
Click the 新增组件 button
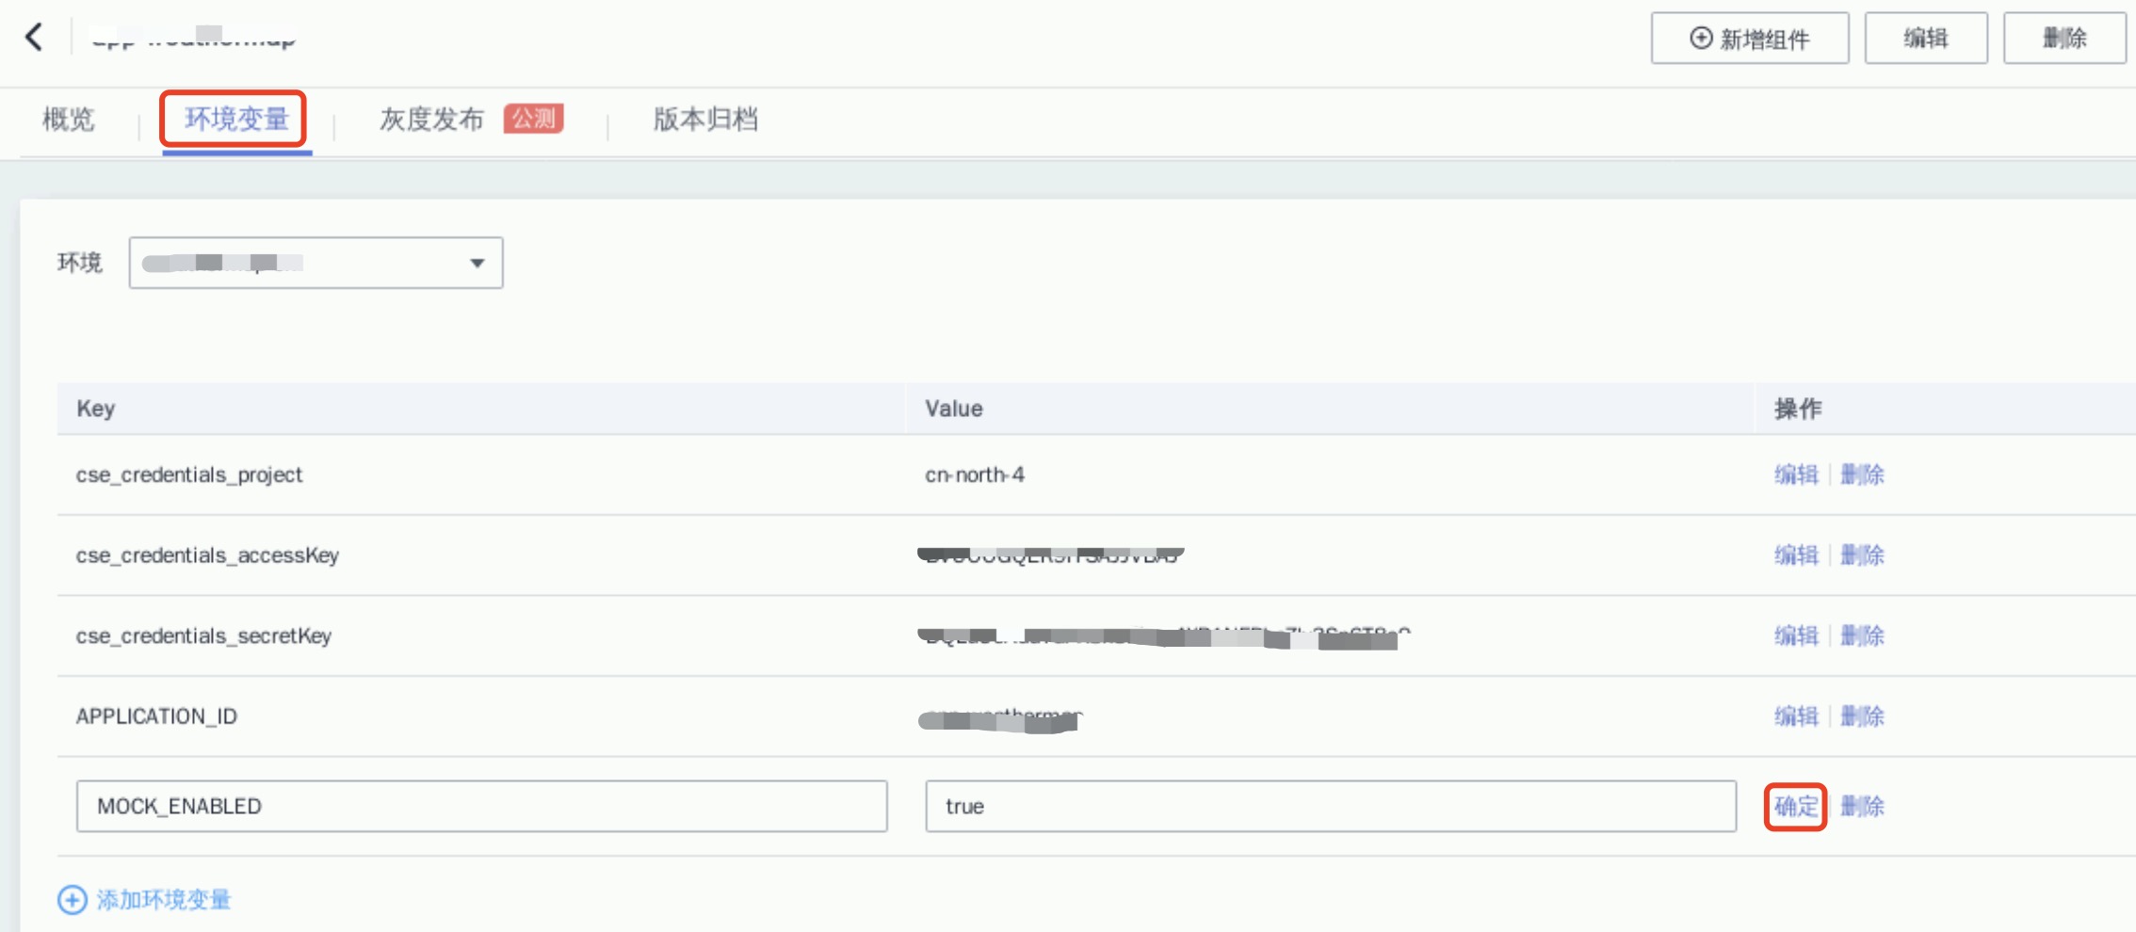(1749, 39)
